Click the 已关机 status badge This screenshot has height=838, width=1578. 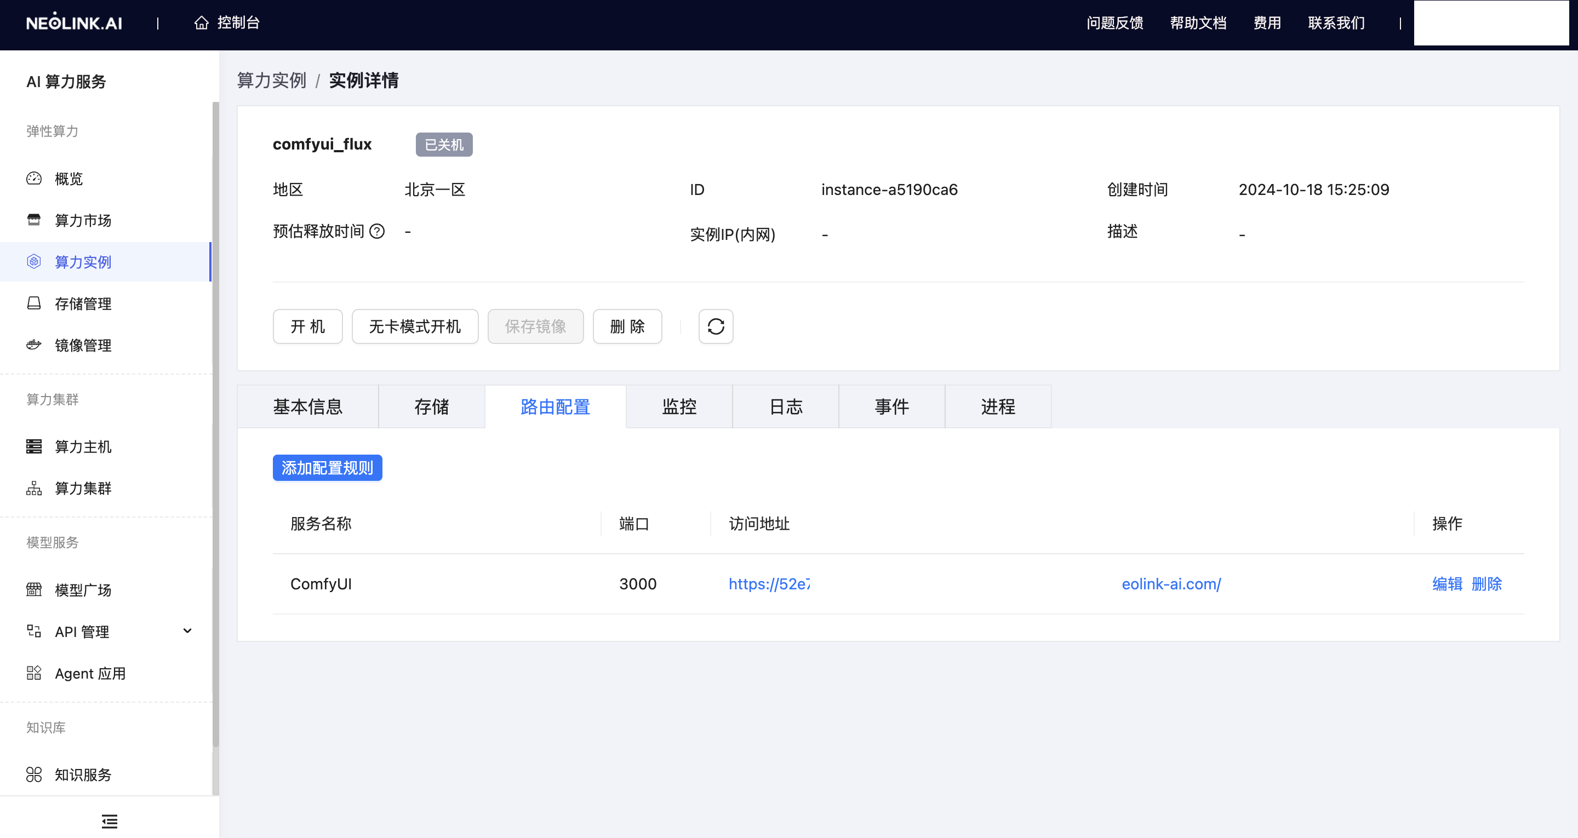[x=444, y=145]
